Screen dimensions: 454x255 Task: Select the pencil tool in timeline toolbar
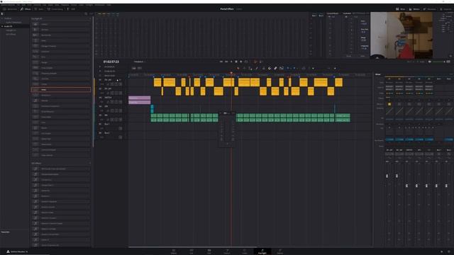coord(257,68)
